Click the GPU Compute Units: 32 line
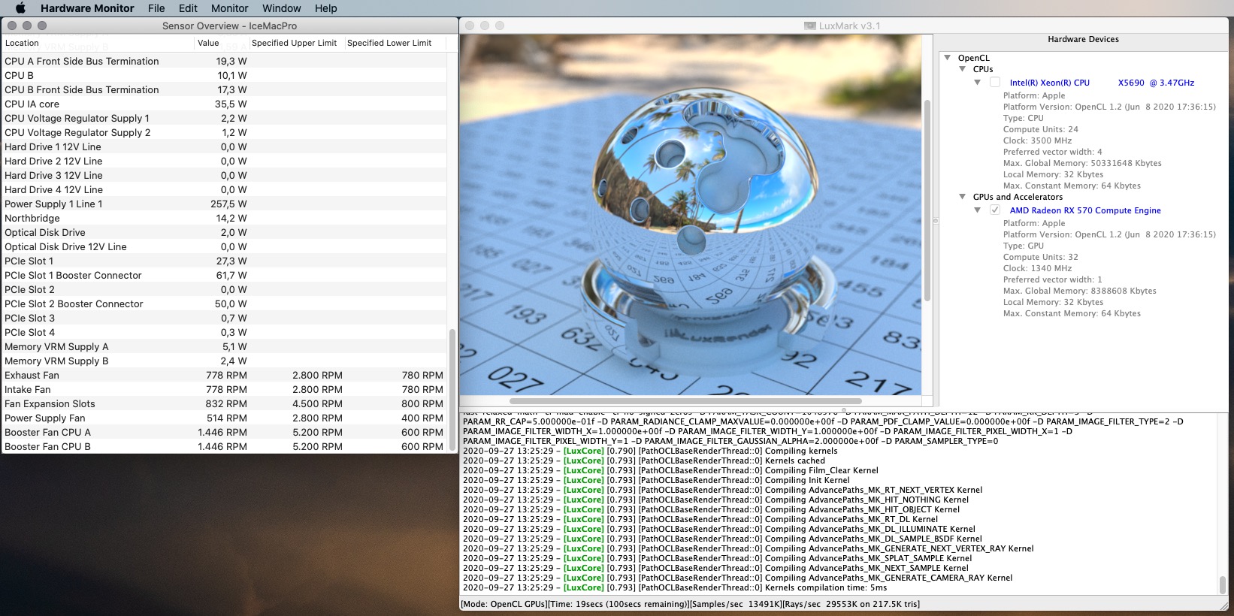1234x616 pixels. point(1040,257)
